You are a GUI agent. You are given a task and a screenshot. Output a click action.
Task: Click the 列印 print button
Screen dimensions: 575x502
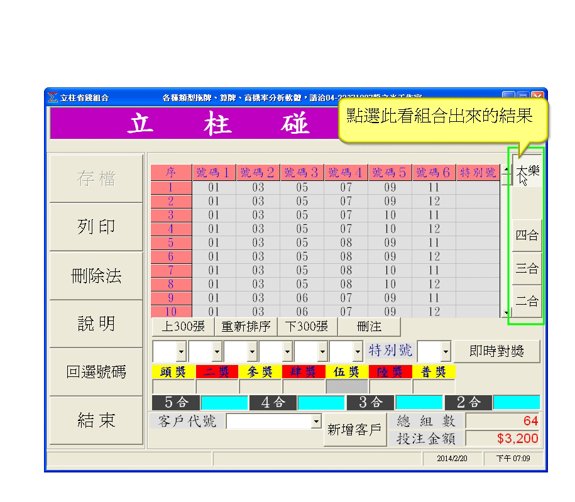coord(96,227)
